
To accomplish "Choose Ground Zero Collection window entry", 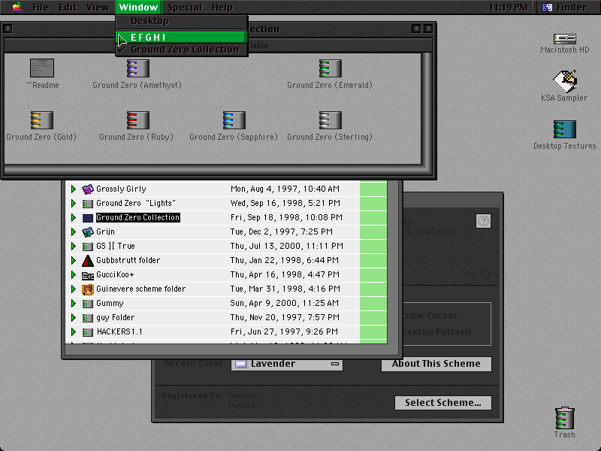I will click(x=182, y=50).
